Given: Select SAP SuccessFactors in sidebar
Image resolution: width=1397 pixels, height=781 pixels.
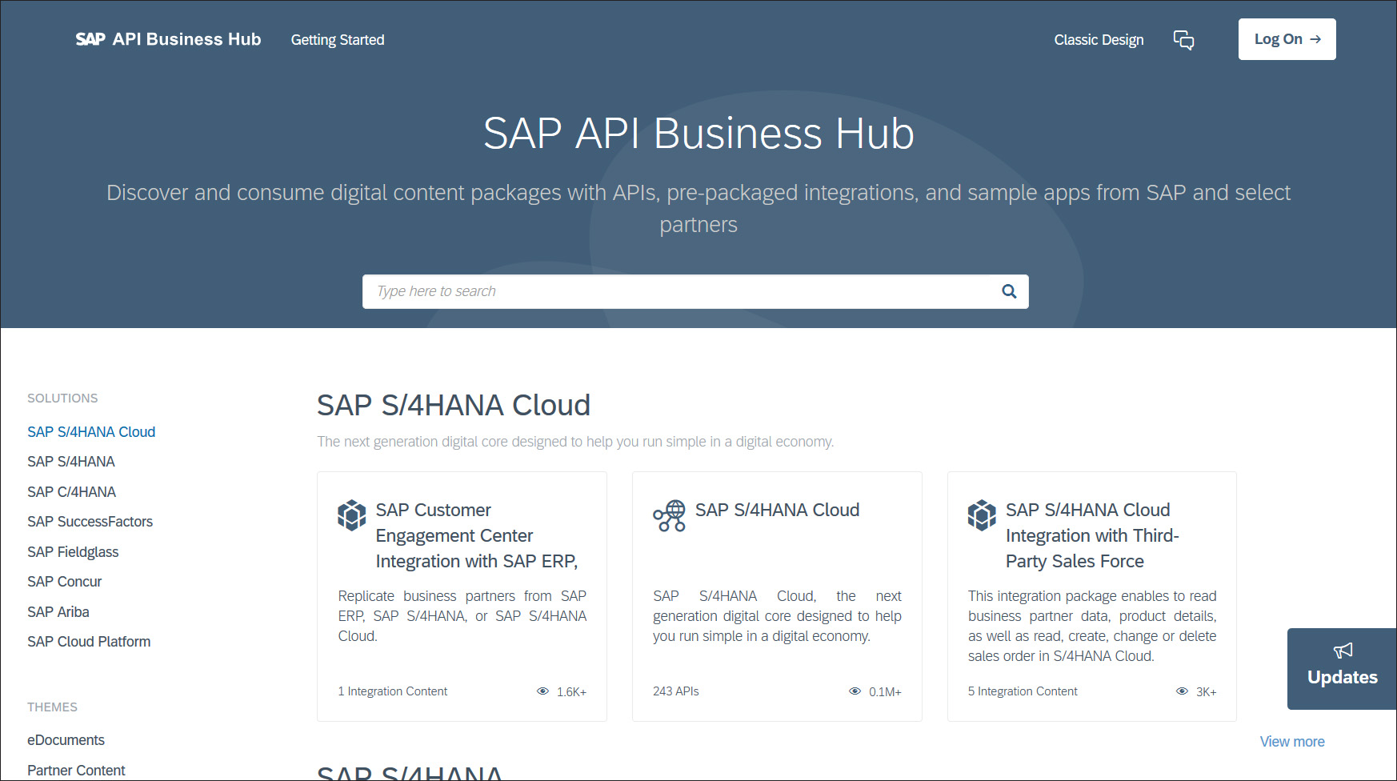Looking at the screenshot, I should click(x=90, y=522).
